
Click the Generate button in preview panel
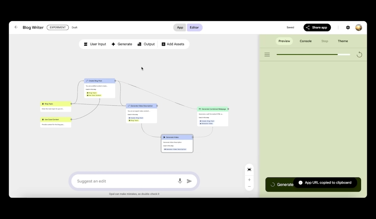pos(313,185)
